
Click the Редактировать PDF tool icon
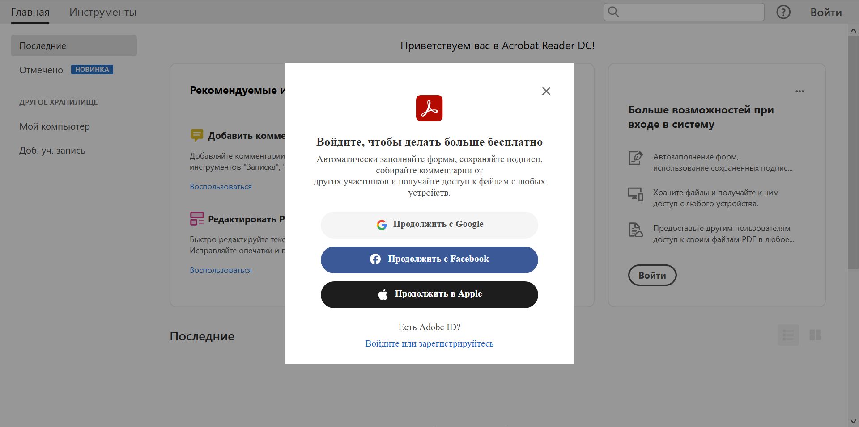(196, 218)
